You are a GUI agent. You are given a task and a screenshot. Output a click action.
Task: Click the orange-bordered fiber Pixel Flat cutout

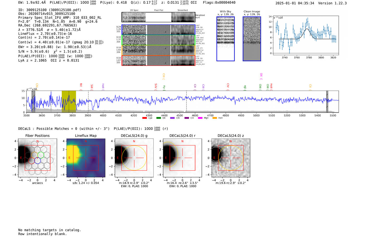point(159,50)
